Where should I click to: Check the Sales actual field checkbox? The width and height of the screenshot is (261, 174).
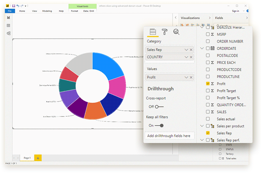point(208,119)
